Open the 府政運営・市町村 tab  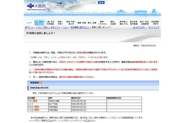(155, 23)
